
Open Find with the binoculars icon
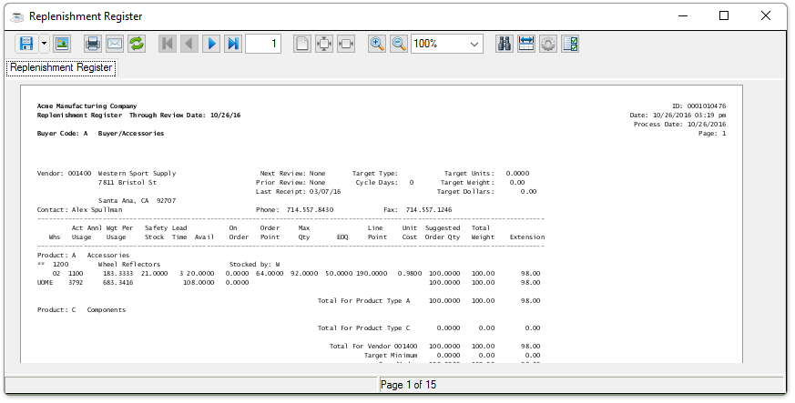(505, 44)
